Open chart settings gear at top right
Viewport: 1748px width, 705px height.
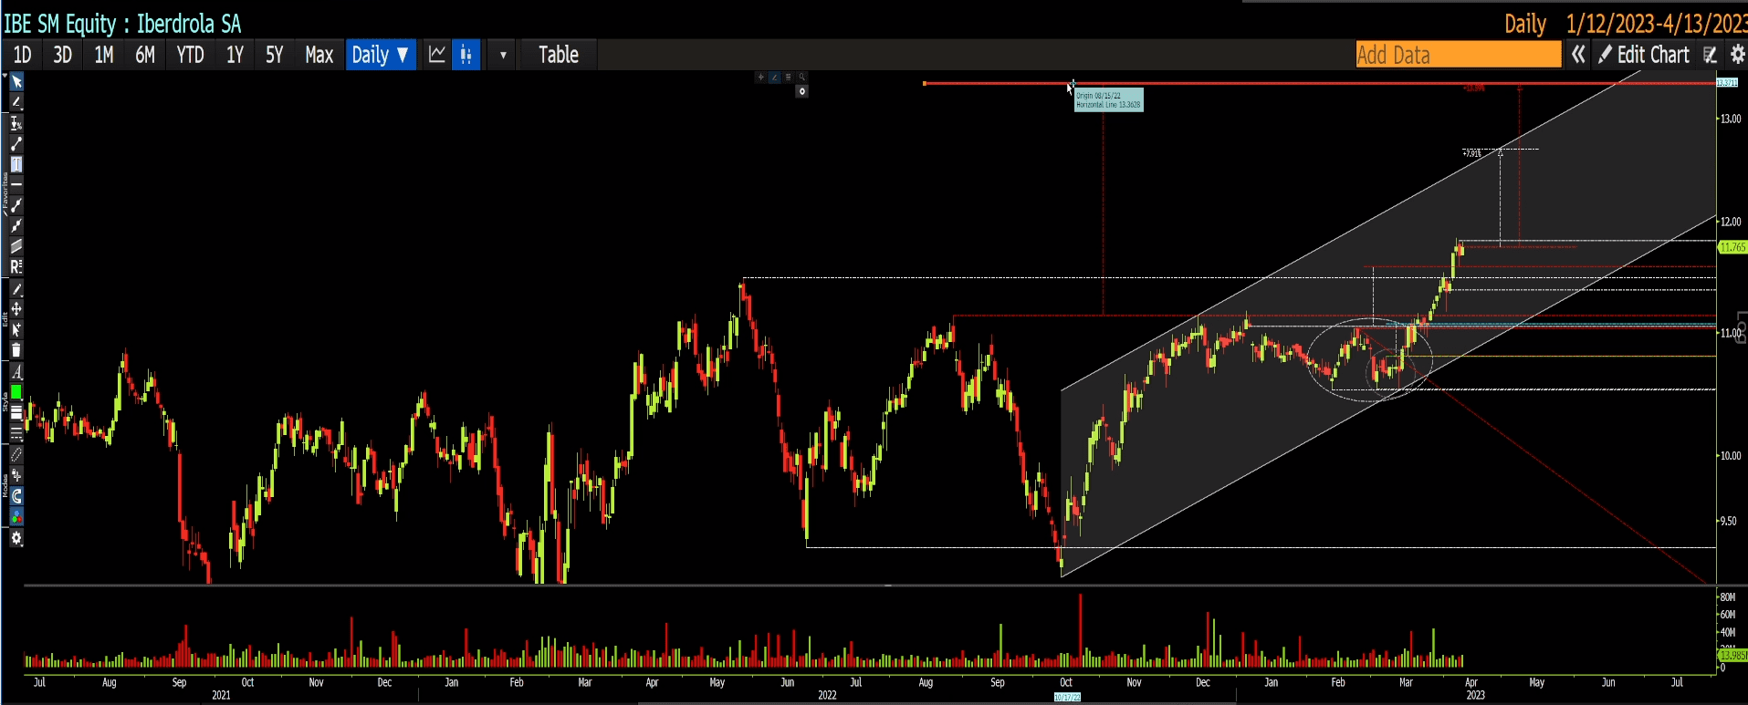pyautogui.click(x=1737, y=55)
